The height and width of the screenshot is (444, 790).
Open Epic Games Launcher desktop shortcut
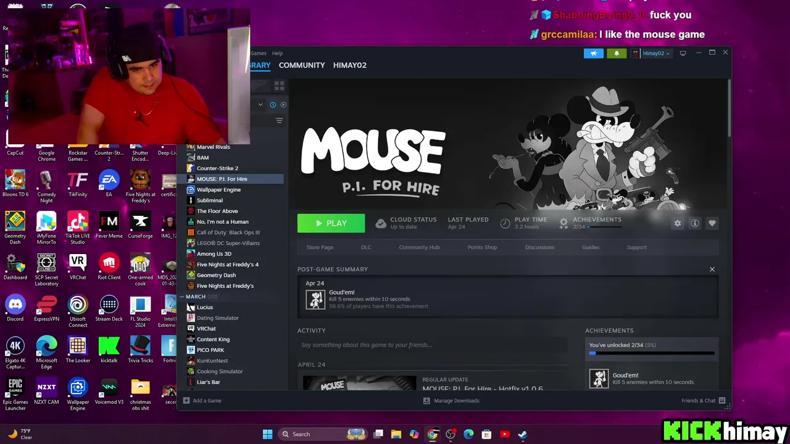coord(15,394)
